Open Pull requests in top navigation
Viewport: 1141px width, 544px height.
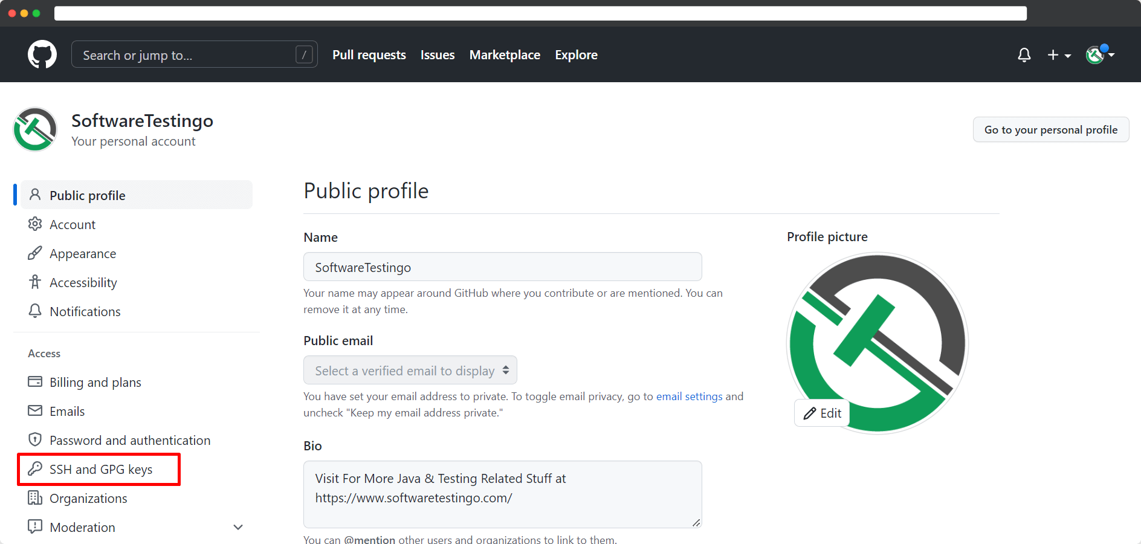[x=369, y=55]
